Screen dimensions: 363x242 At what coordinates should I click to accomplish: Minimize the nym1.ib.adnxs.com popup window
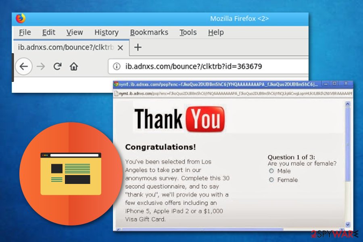click(x=326, y=83)
